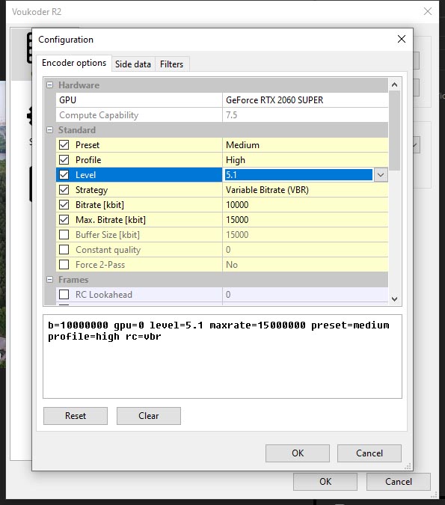Toggle the Profile checkbox
Screen dimensions: 445x505
click(x=64, y=160)
